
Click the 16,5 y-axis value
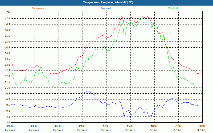[x=8, y=24]
